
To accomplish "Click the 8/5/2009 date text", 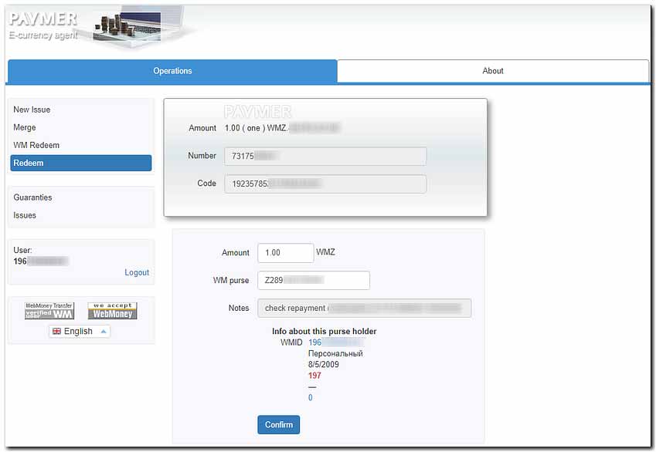I will (324, 364).
